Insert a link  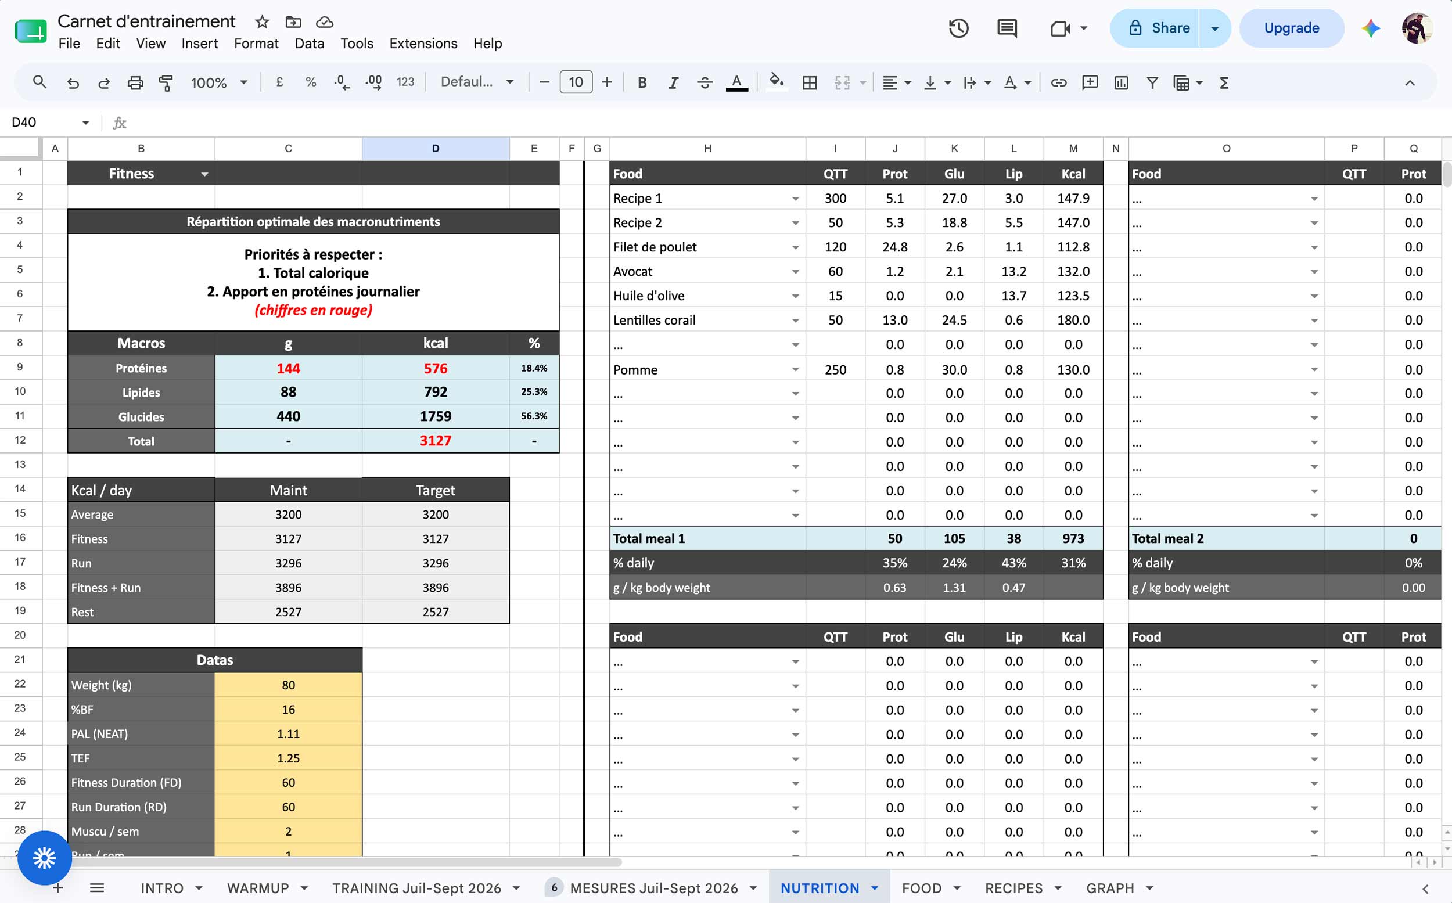click(x=1058, y=82)
